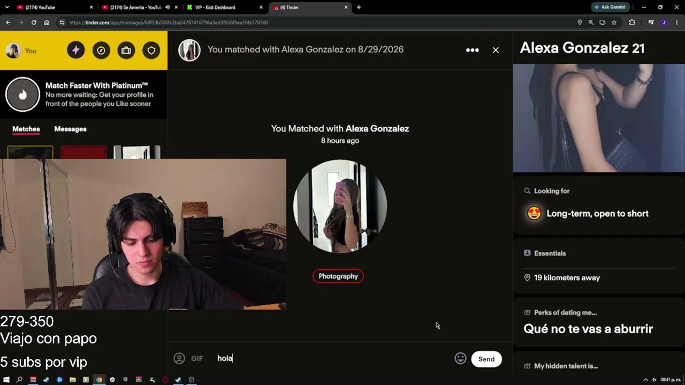The height and width of the screenshot is (385, 685).
Task: Click the Photography interest tag
Action: tap(338, 276)
